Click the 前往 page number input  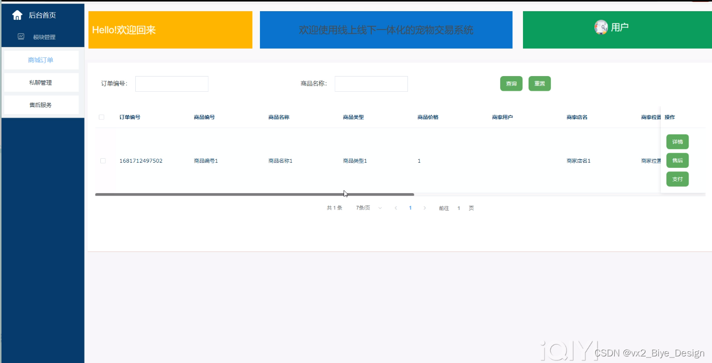[x=459, y=208]
